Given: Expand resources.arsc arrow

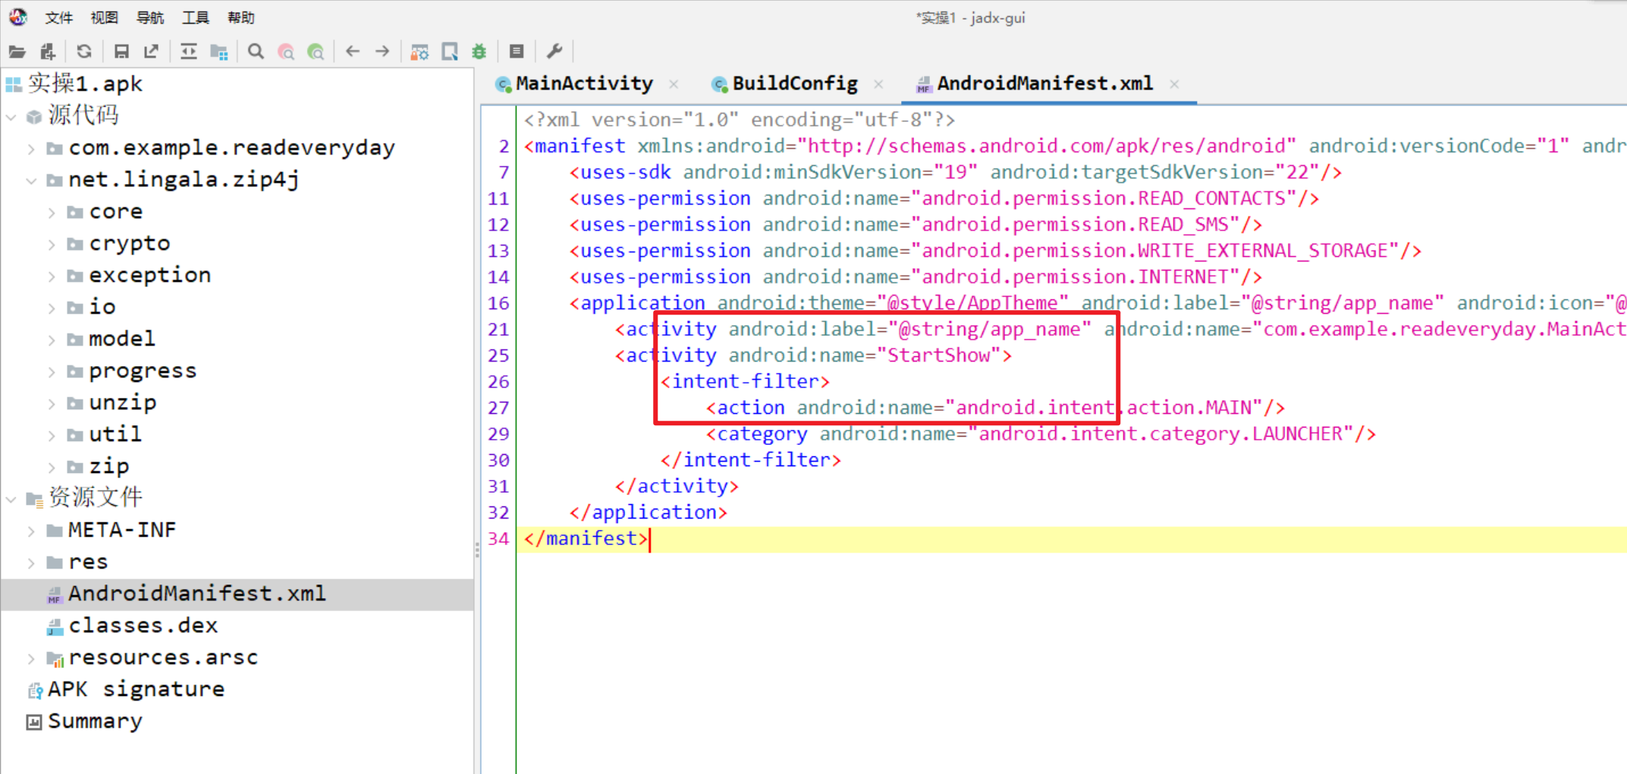Looking at the screenshot, I should (x=31, y=658).
